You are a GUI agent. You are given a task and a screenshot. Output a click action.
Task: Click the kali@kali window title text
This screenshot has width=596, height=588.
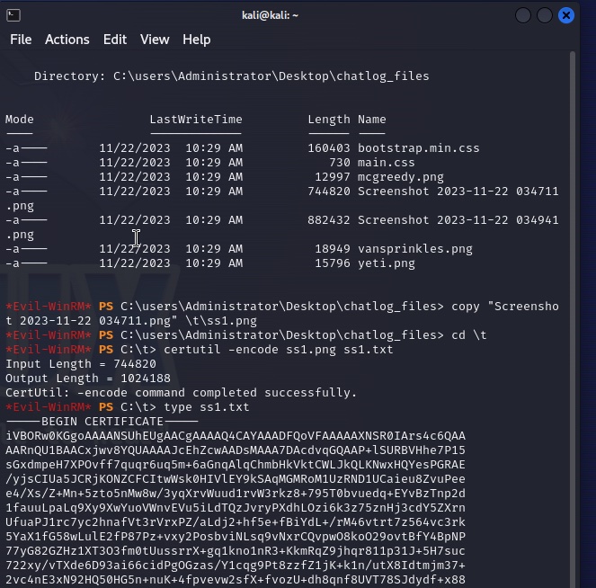tap(270, 15)
